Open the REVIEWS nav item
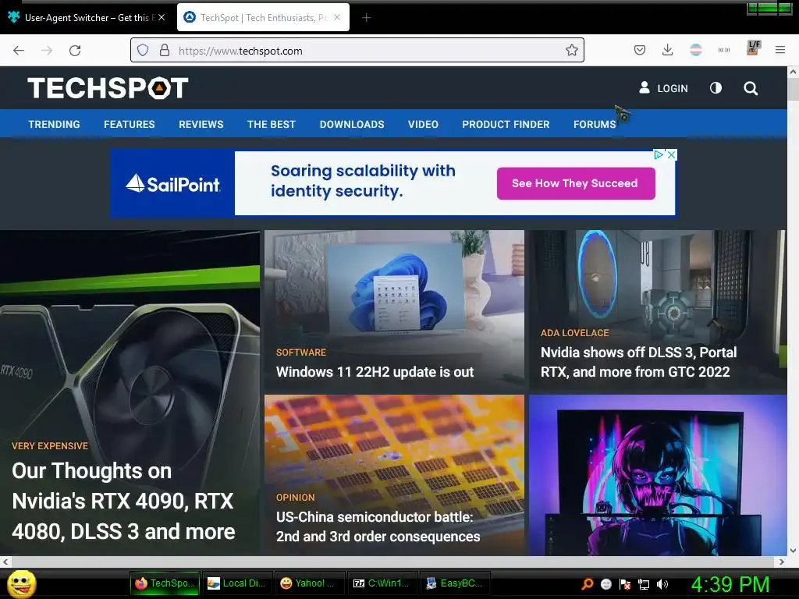The image size is (799, 599). click(201, 124)
